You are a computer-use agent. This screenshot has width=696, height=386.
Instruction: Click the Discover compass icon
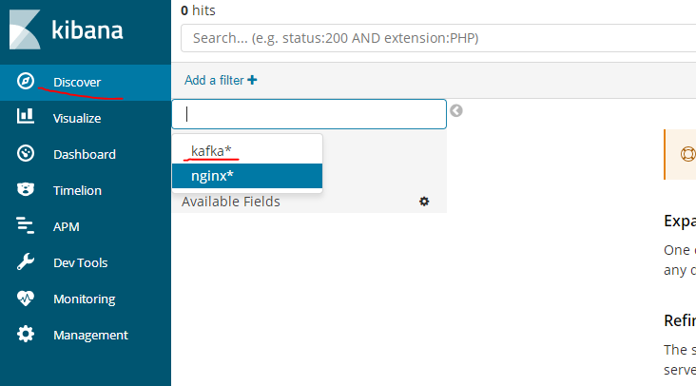[26, 81]
